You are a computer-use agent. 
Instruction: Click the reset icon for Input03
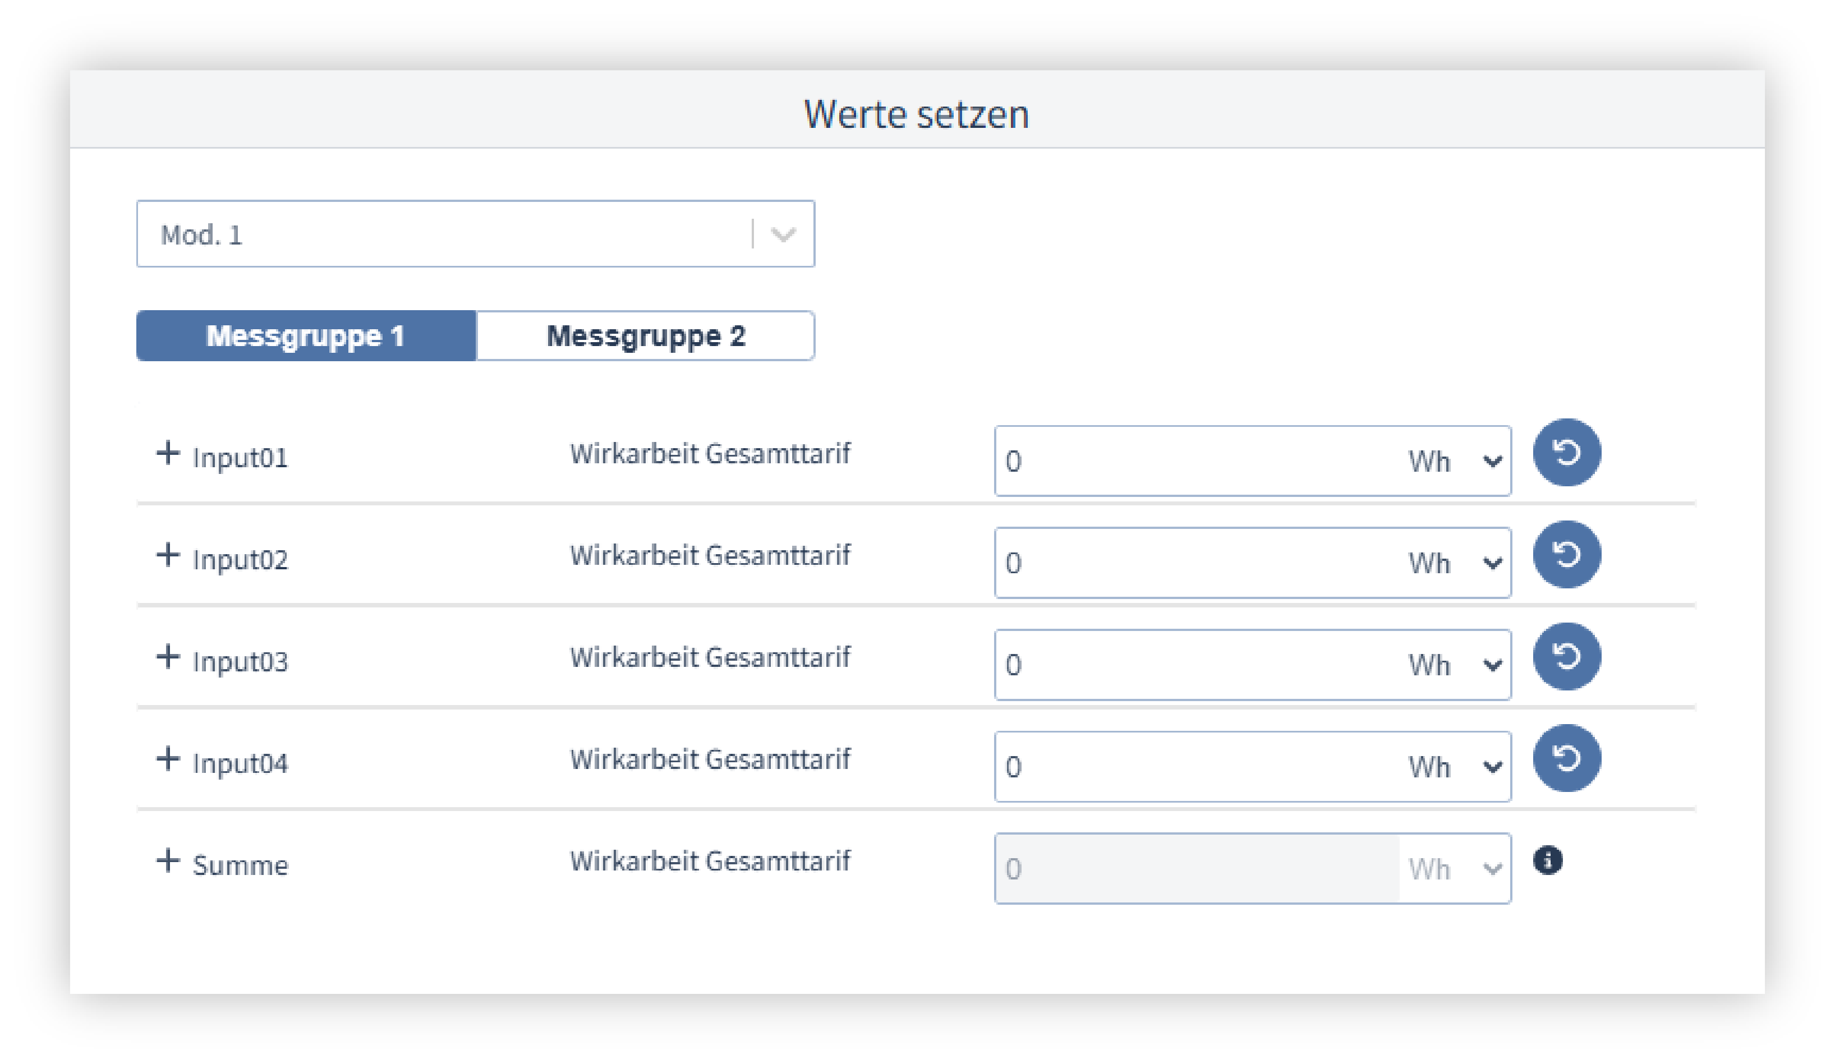(x=1566, y=657)
